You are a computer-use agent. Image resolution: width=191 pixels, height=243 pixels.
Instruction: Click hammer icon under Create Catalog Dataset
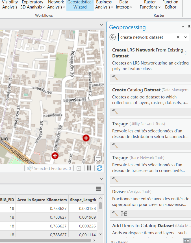[115, 111]
